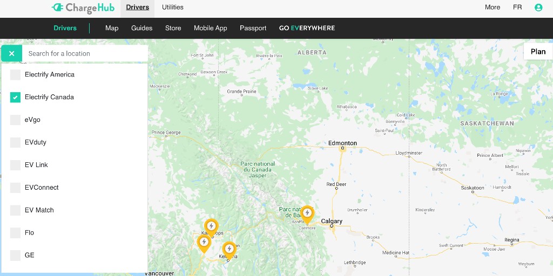This screenshot has height=276, width=553.
Task: Click the Medicine Hat label on map
Action: [396, 252]
